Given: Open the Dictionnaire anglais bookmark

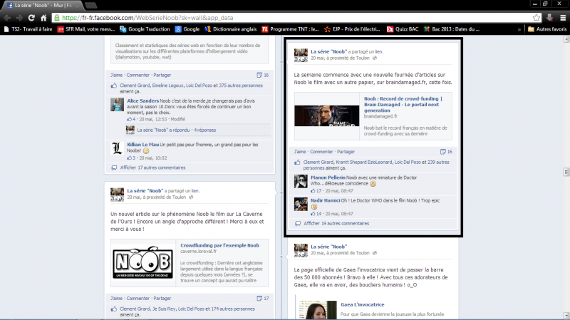Looking at the screenshot, I should coord(231,29).
